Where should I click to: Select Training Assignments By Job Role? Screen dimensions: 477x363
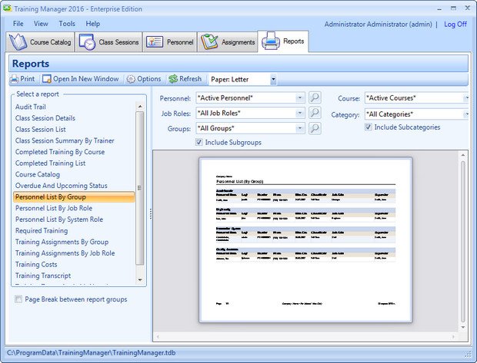(65, 253)
